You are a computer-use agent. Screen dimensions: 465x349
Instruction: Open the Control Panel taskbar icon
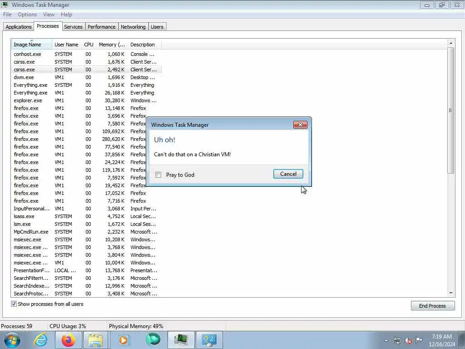pyautogui.click(x=209, y=340)
